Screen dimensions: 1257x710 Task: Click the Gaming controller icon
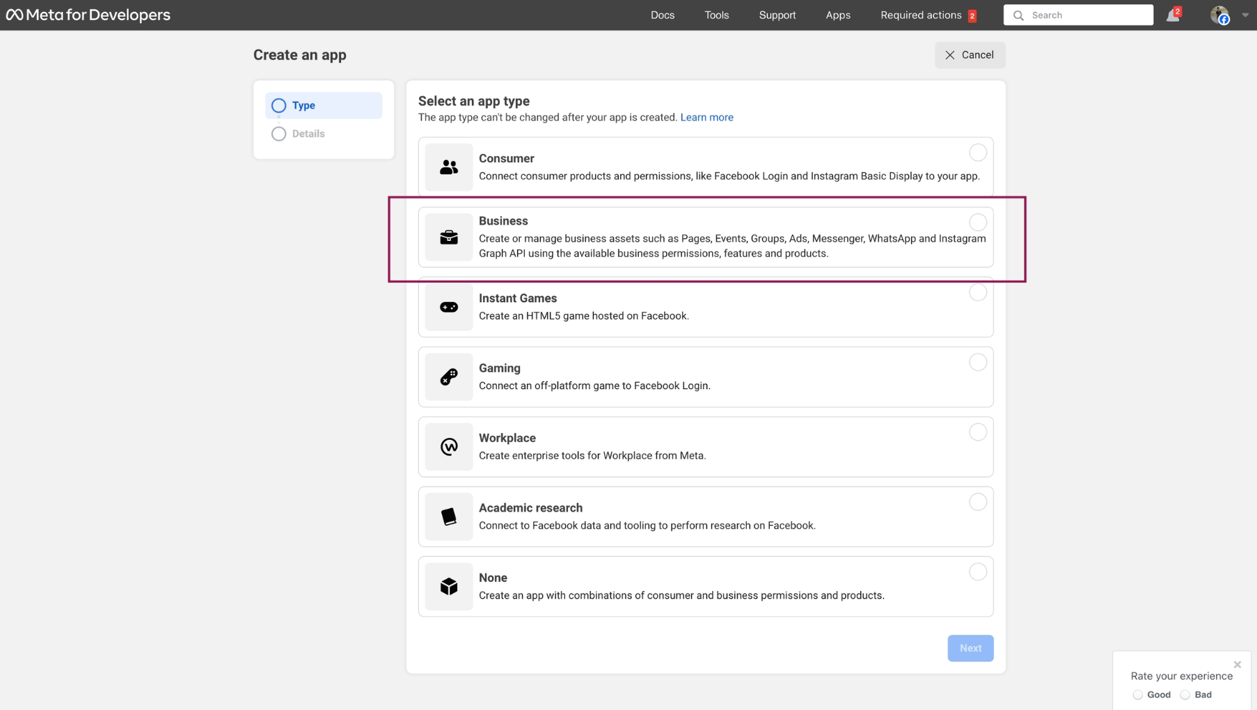449,377
